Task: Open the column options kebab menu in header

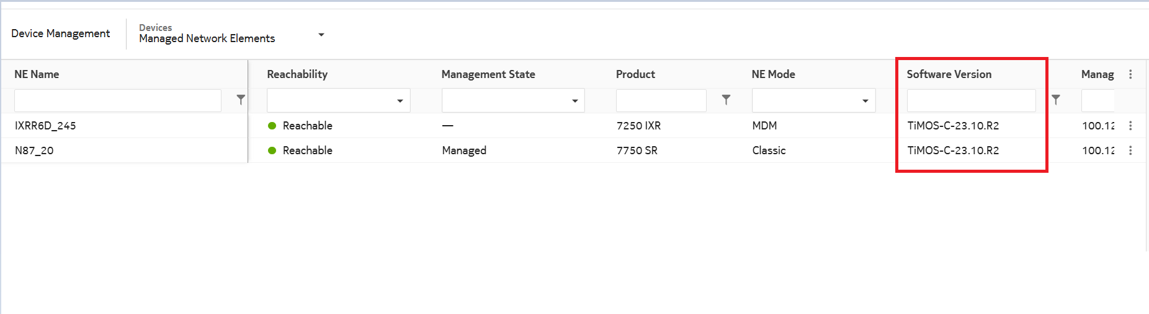Action: [1130, 74]
